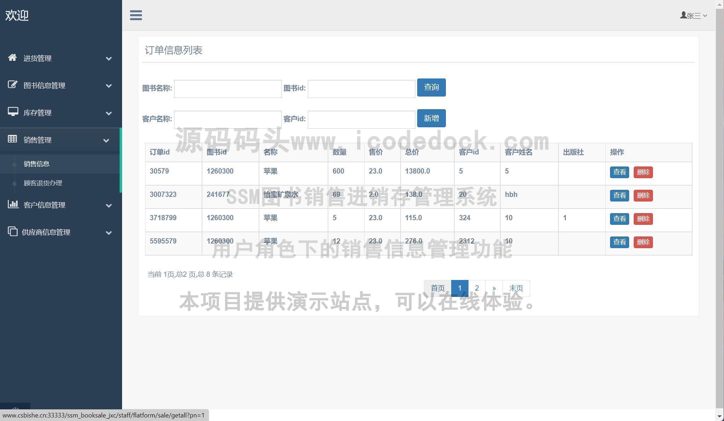Screen dimensions: 724x421
Task: Select the 销售信息 submenu item
Action: point(36,164)
